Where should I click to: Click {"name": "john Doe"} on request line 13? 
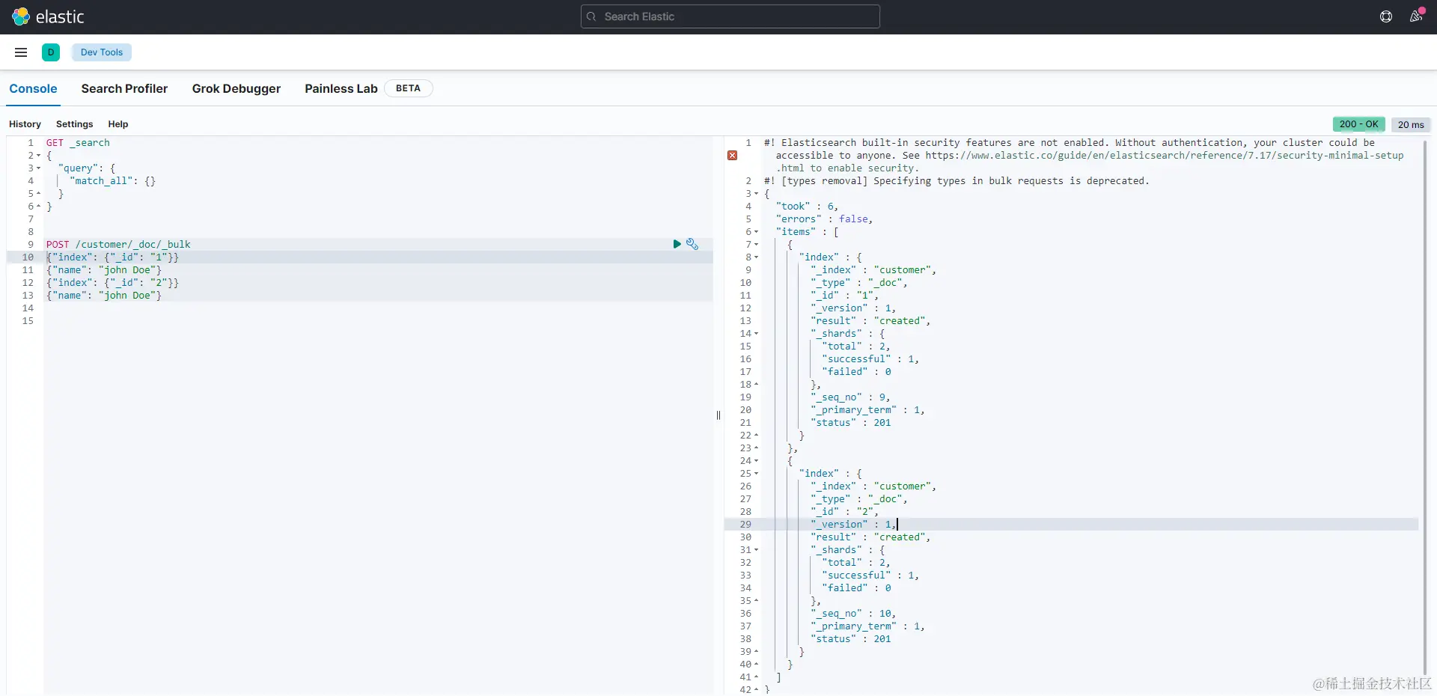point(104,296)
